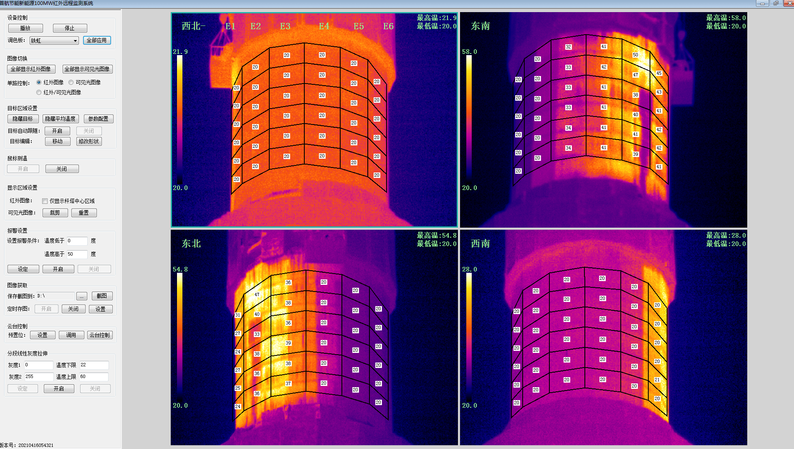The height and width of the screenshot is (449, 794).
Task: Toggle 仅显示杆塔中心区域 checkbox
Action: click(45, 201)
